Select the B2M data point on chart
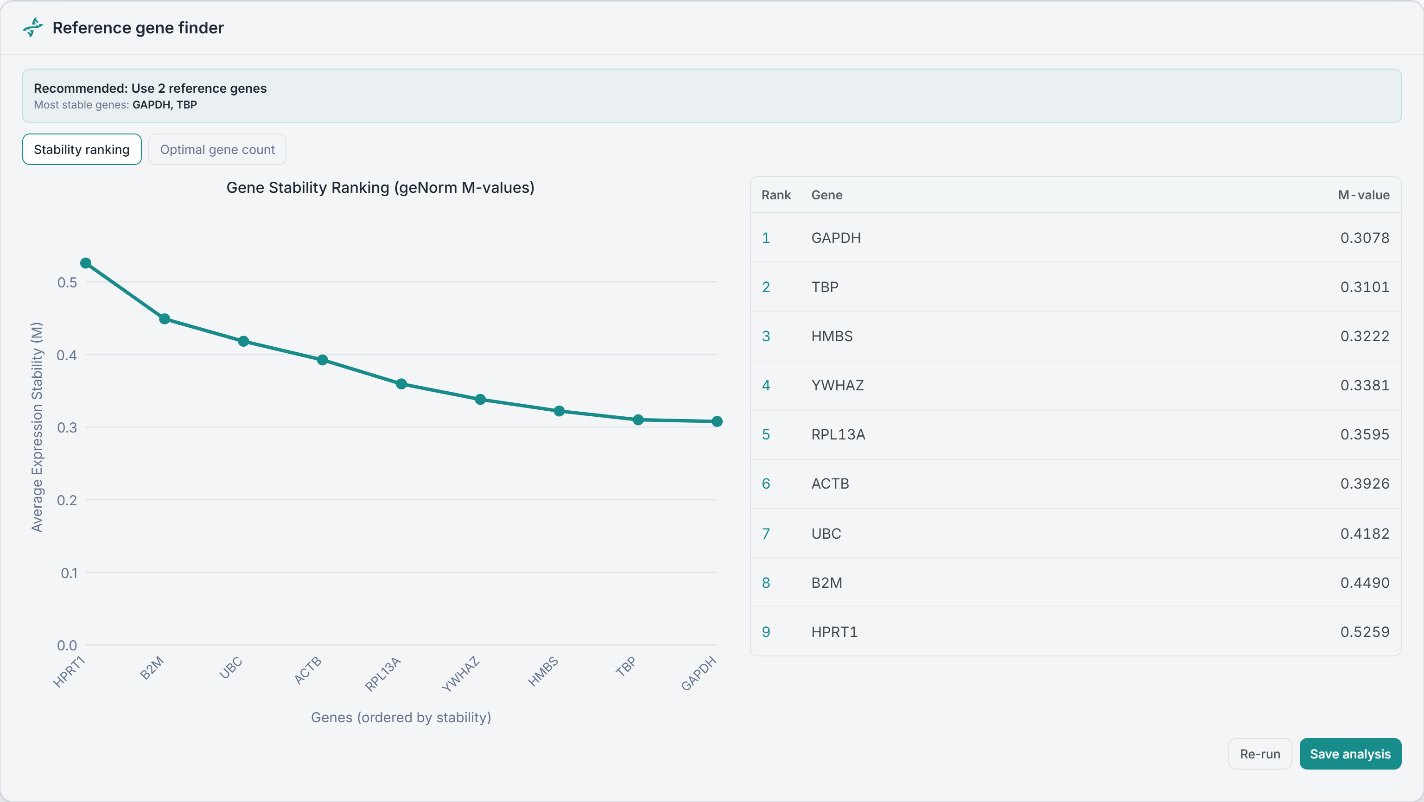Screen dimensions: 1424x802 coord(165,319)
